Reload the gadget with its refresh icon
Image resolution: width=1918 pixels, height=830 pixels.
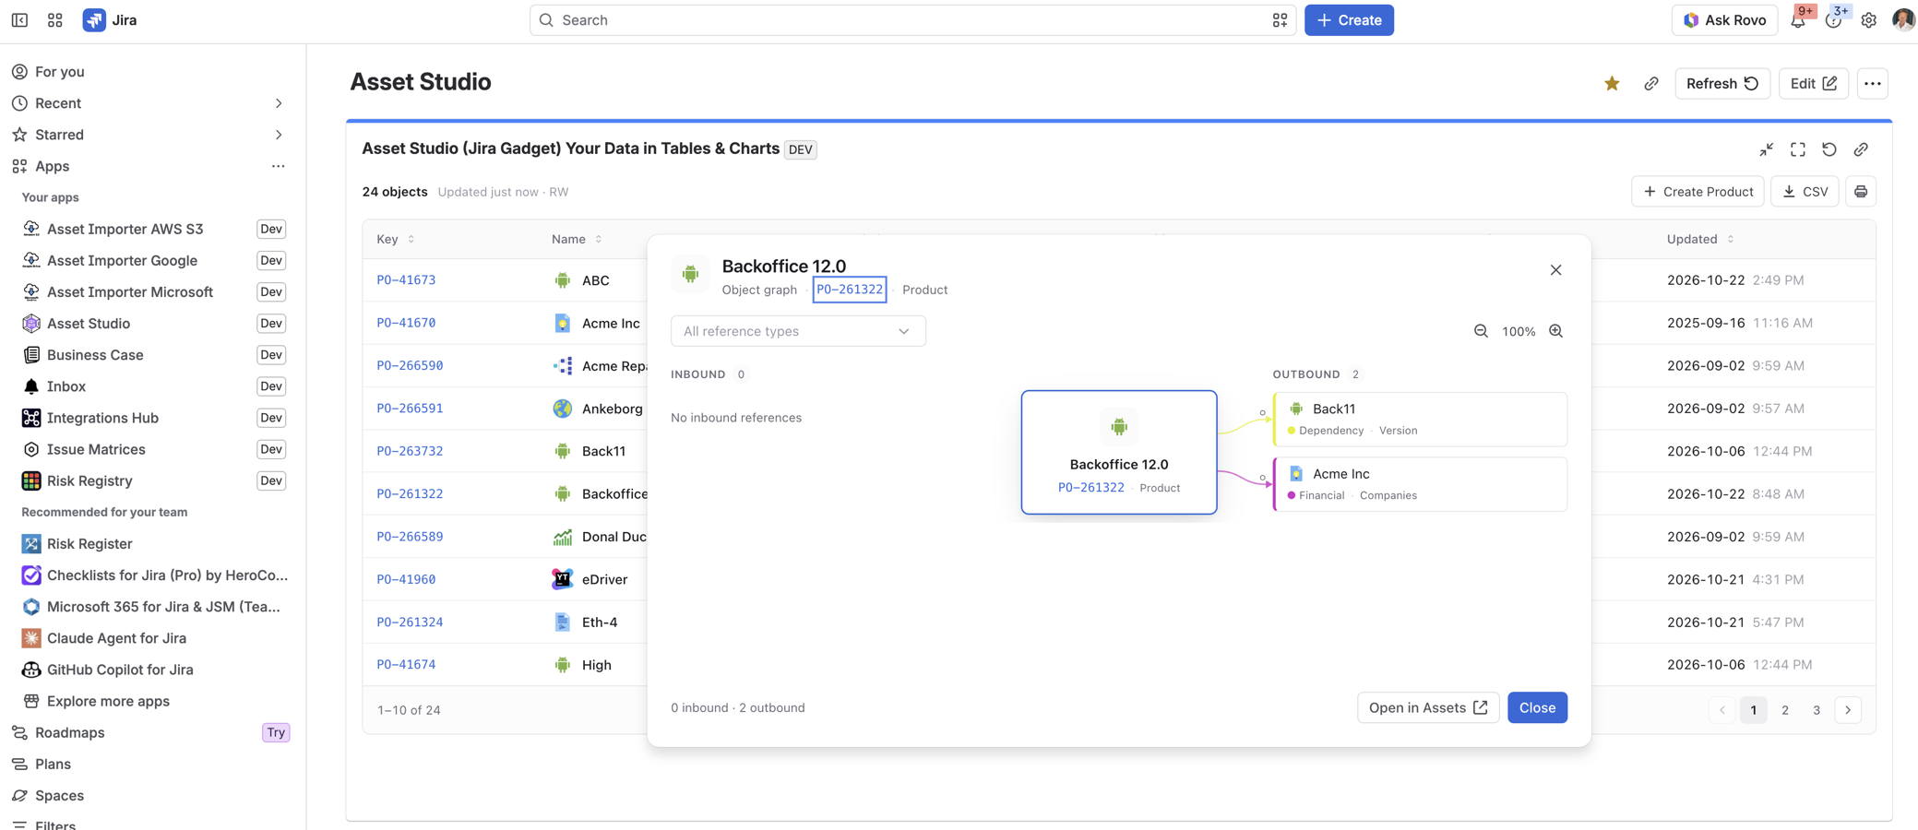[x=1829, y=149]
